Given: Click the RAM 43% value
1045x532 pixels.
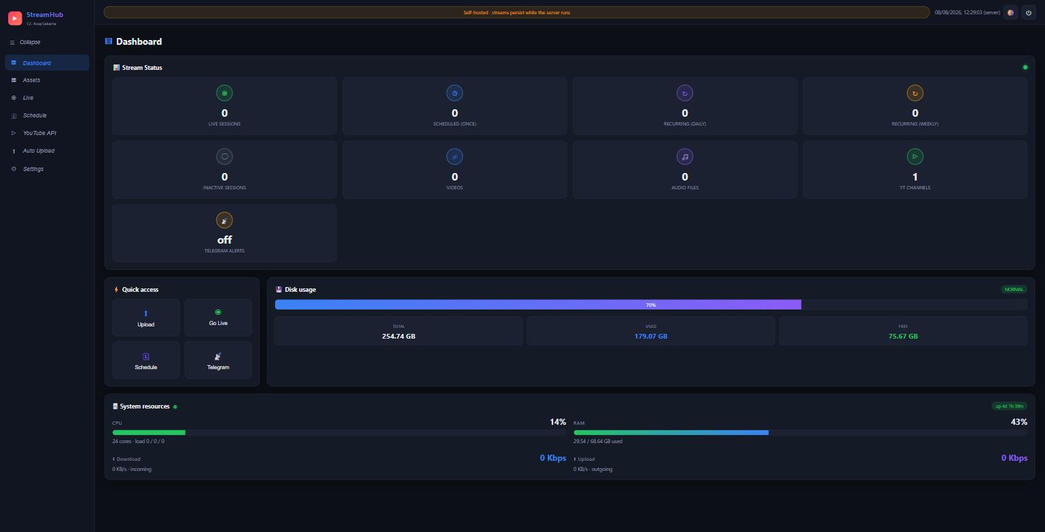Looking at the screenshot, I should (1019, 422).
